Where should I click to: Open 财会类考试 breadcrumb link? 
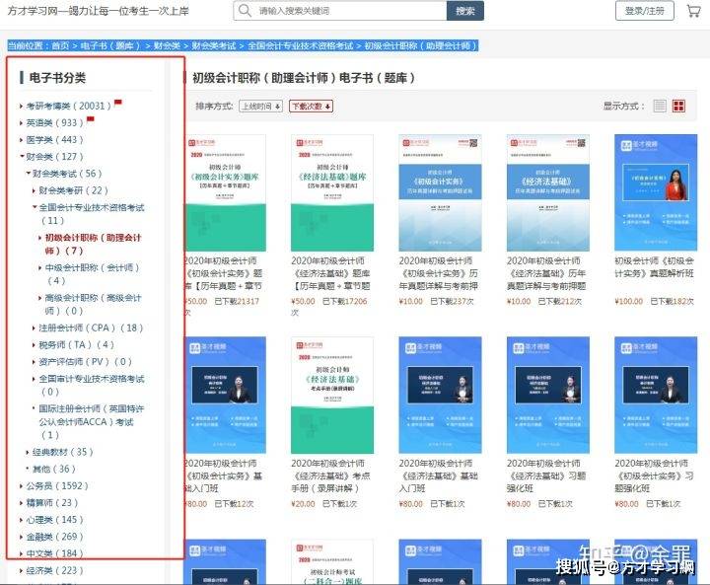tap(214, 45)
